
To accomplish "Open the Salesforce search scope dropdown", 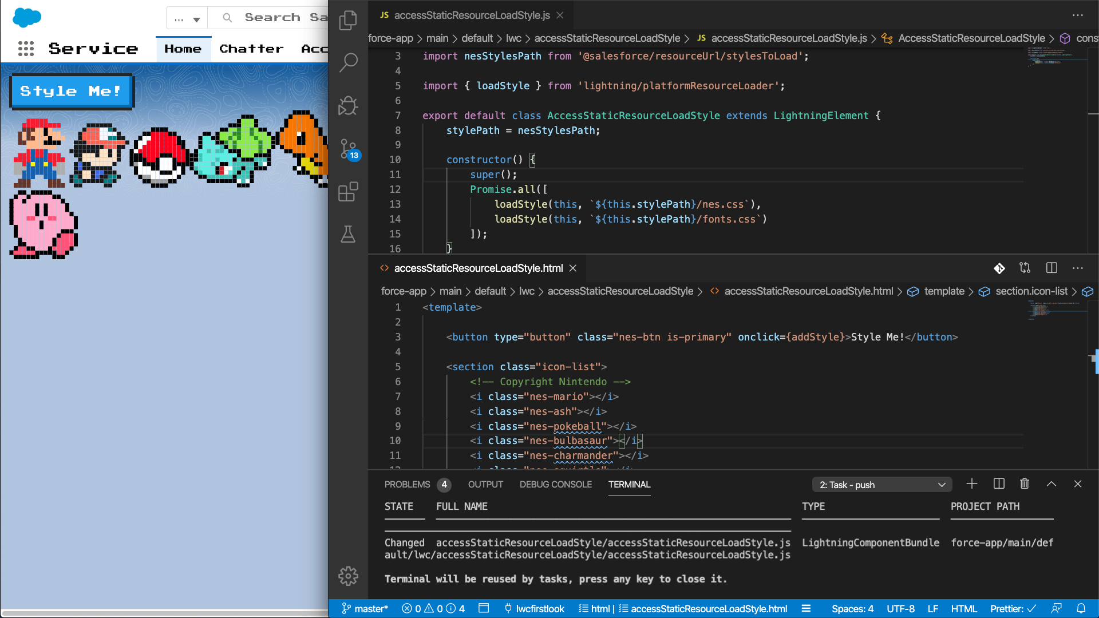I will pos(187,18).
